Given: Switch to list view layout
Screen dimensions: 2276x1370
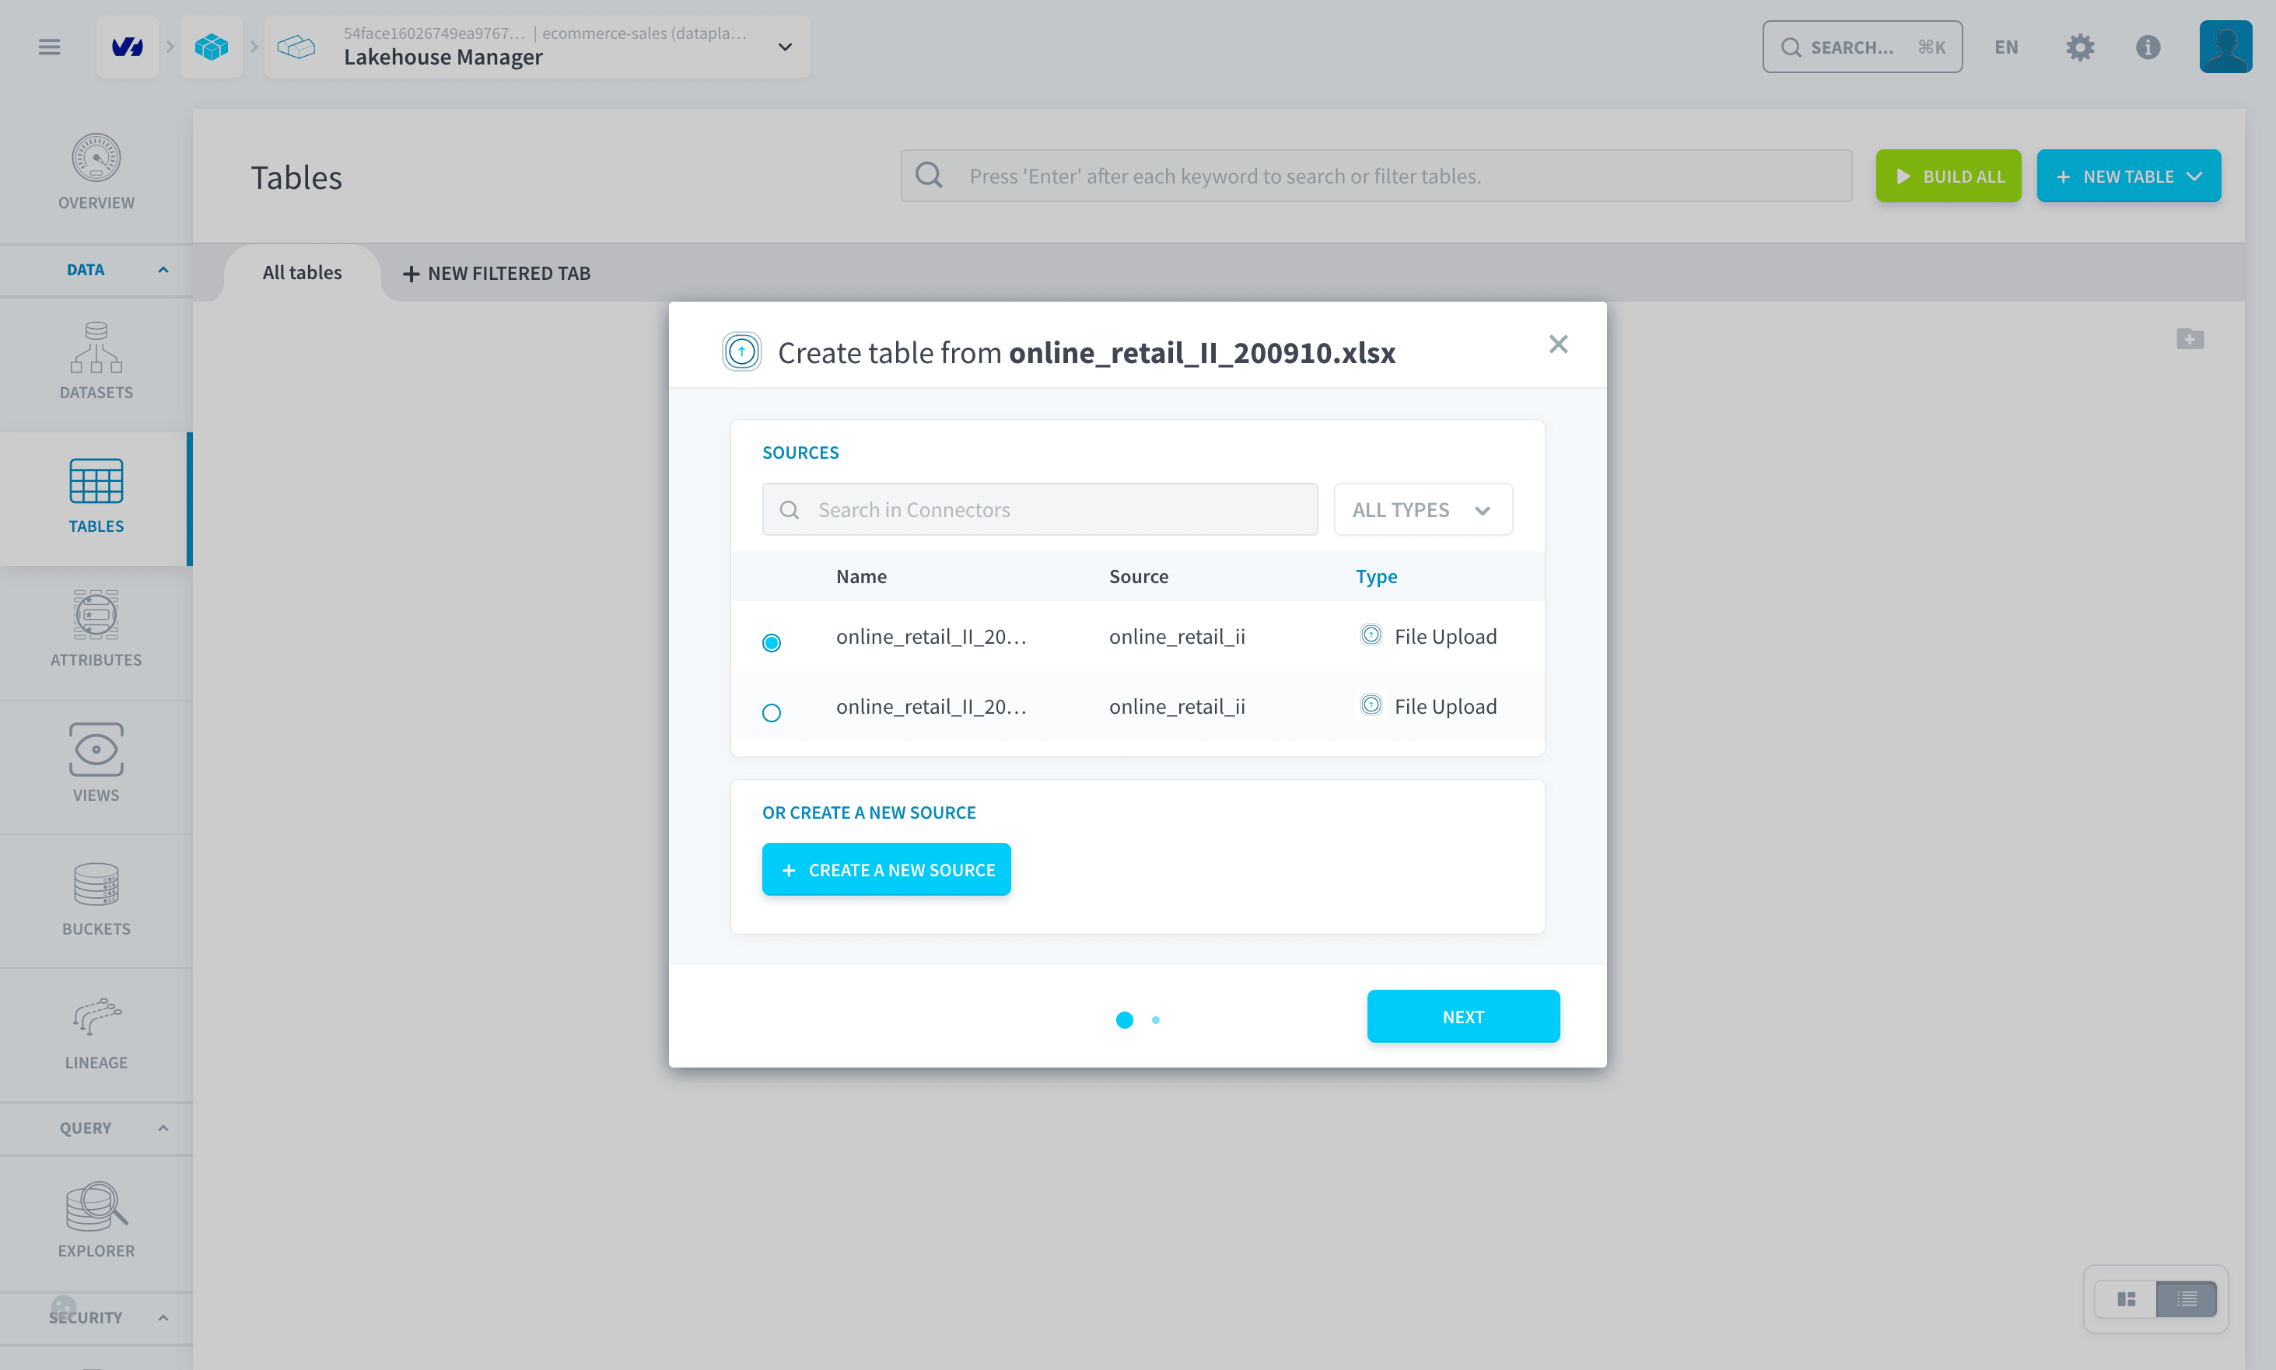Looking at the screenshot, I should point(2187,1299).
